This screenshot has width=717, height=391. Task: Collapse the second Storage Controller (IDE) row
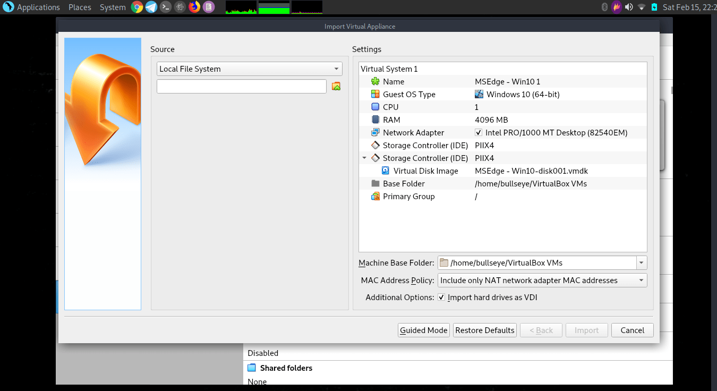pos(364,158)
